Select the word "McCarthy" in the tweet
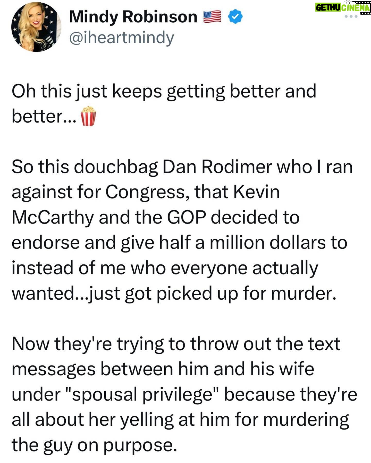The image size is (371, 463). pos(53,218)
